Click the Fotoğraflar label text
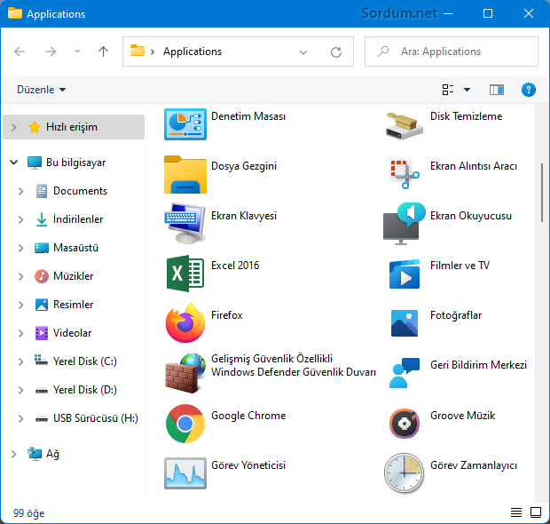 point(456,315)
